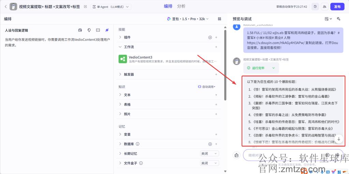Edit the bot name with pencil icon
349x174 pixels.
[x=85, y=7]
